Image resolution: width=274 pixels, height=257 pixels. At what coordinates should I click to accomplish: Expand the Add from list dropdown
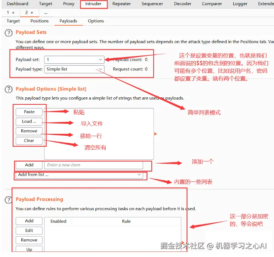pyautogui.click(x=79, y=175)
